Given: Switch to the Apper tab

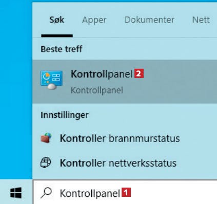Looking at the screenshot, I should pyautogui.click(x=94, y=21).
